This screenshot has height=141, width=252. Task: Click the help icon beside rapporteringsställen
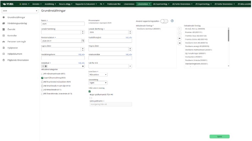(172, 21)
